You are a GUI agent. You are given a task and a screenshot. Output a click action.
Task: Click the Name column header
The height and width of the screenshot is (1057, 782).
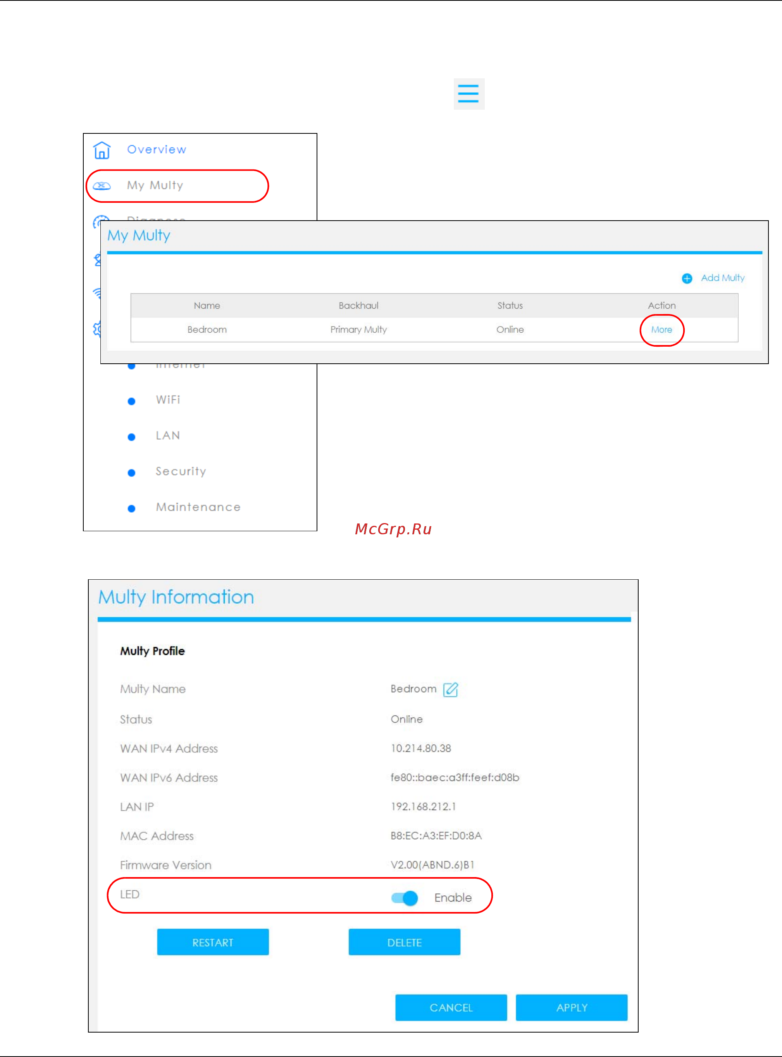point(207,306)
